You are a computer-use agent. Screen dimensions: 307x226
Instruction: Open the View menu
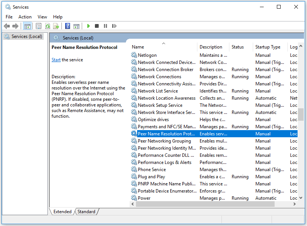click(42, 17)
